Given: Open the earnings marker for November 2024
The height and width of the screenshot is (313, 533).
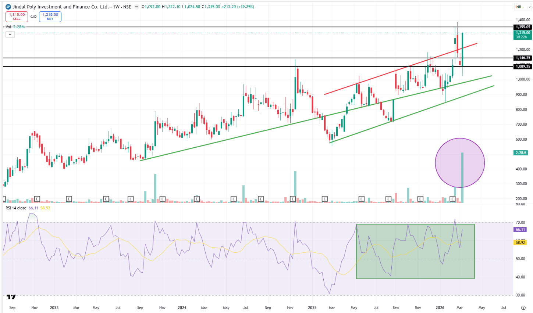Looking at the screenshot, I should [x=293, y=199].
